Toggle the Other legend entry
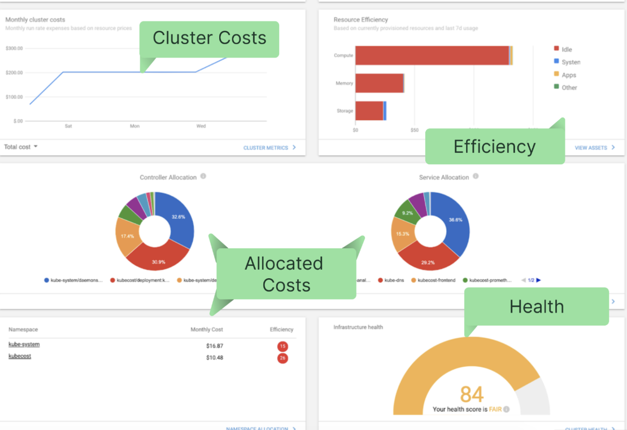The height and width of the screenshot is (430, 627). pyautogui.click(x=565, y=87)
